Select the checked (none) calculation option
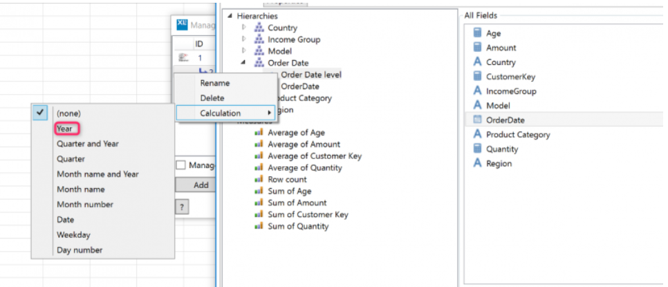This screenshot has width=668, height=287. 68,113
